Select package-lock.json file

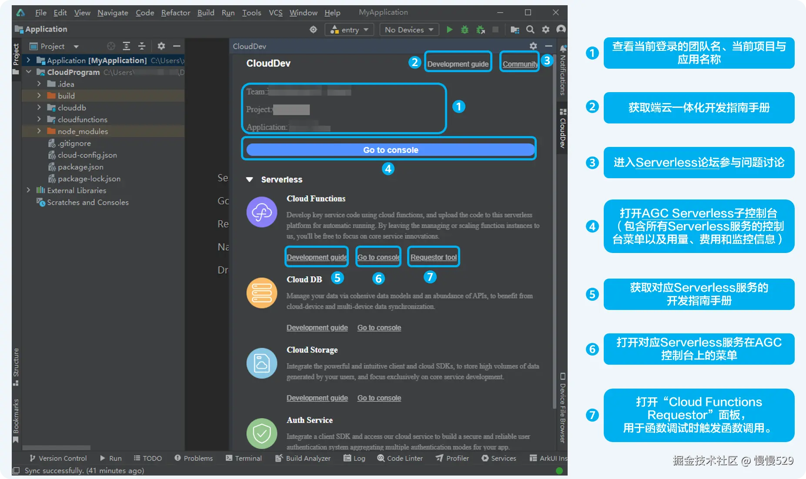(x=89, y=178)
